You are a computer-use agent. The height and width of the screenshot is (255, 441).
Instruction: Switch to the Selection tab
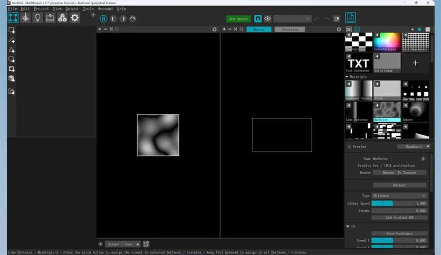290,29
